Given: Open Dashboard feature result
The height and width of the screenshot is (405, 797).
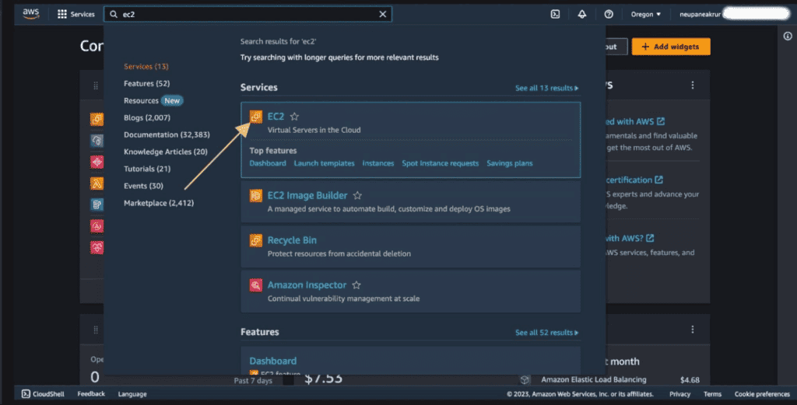Looking at the screenshot, I should [273, 361].
